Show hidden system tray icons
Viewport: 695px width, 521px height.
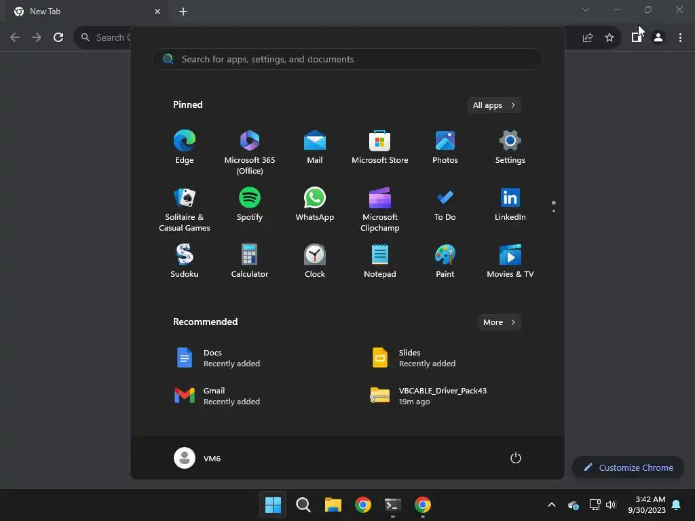pos(552,505)
